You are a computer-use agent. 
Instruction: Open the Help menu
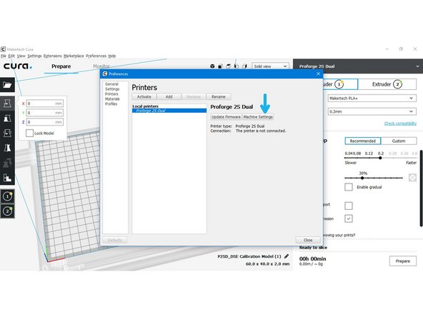coord(112,56)
